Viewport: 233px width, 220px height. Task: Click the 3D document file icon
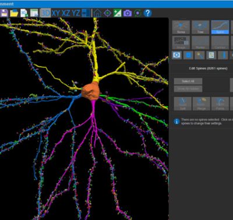click(24, 13)
